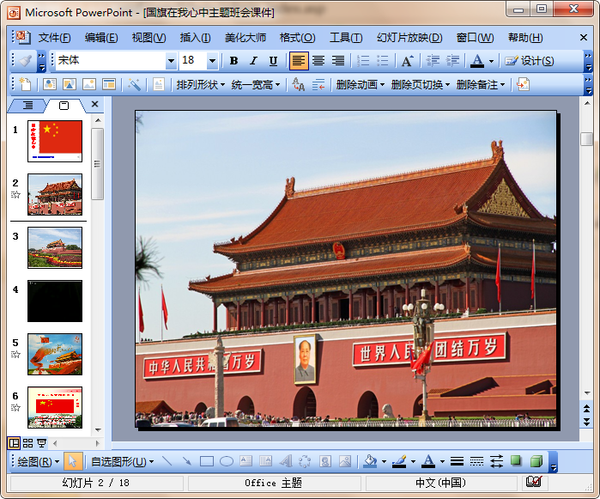Click spelling check icon in status bar
Screen dimensions: 600x499
pyautogui.click(x=533, y=482)
